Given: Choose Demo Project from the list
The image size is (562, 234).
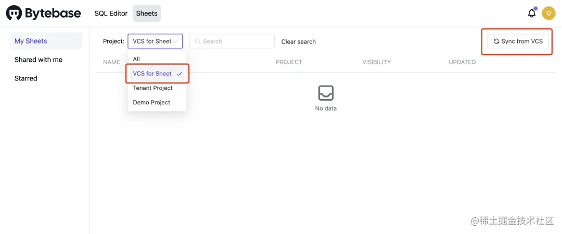Looking at the screenshot, I should [x=157, y=102].
